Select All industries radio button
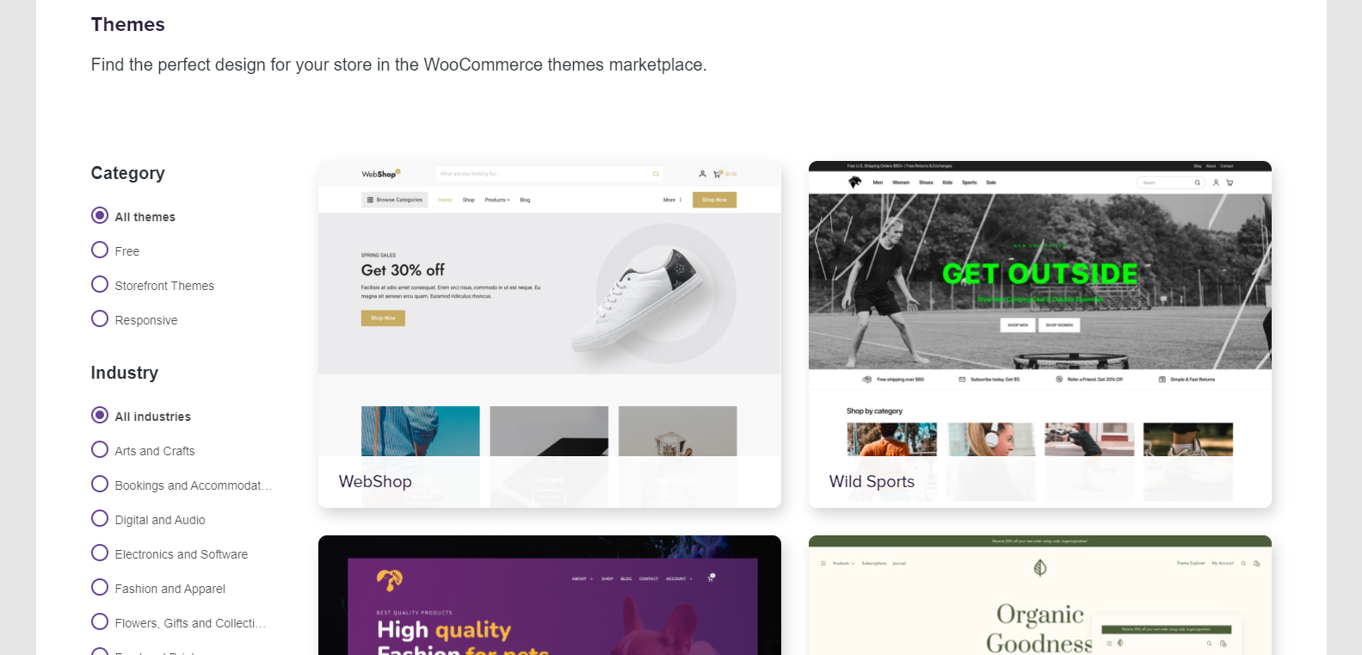This screenshot has width=1362, height=655. click(x=100, y=415)
